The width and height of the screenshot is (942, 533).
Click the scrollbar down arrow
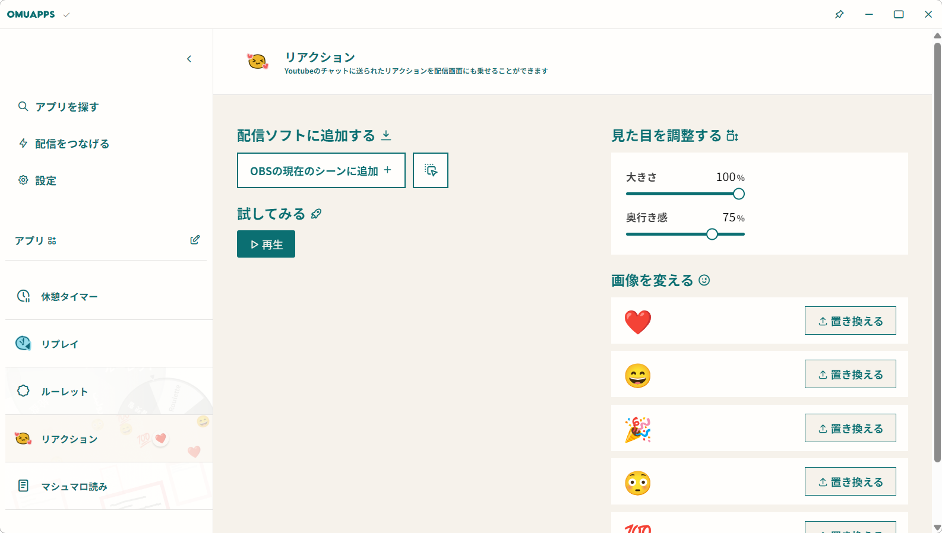937,528
